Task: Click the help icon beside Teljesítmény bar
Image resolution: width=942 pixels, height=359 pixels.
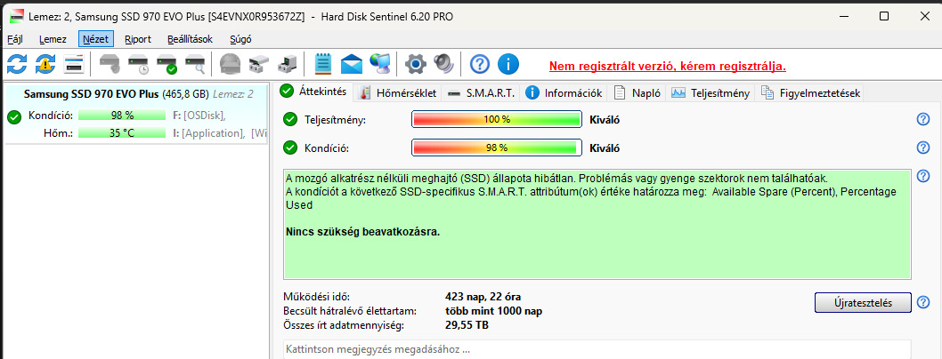Action: [x=923, y=119]
